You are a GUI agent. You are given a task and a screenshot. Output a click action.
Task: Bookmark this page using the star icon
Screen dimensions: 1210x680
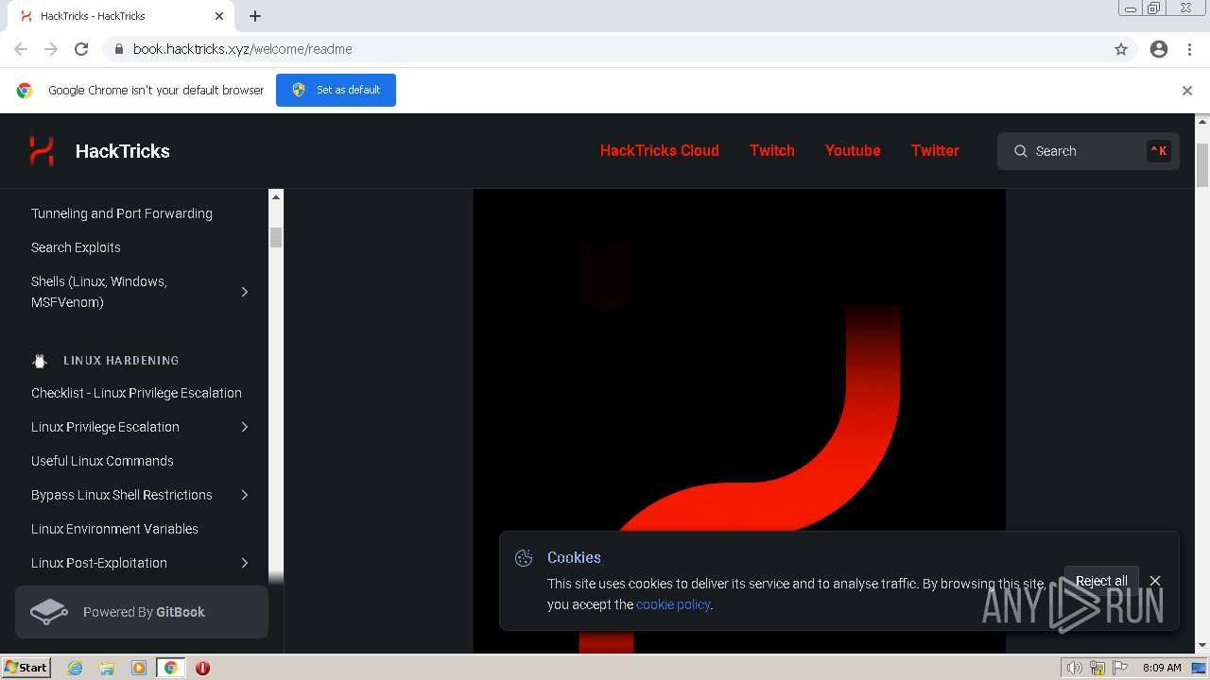(1121, 49)
